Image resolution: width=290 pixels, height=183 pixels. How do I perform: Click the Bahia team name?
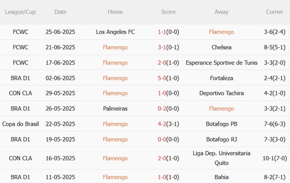click(221, 177)
